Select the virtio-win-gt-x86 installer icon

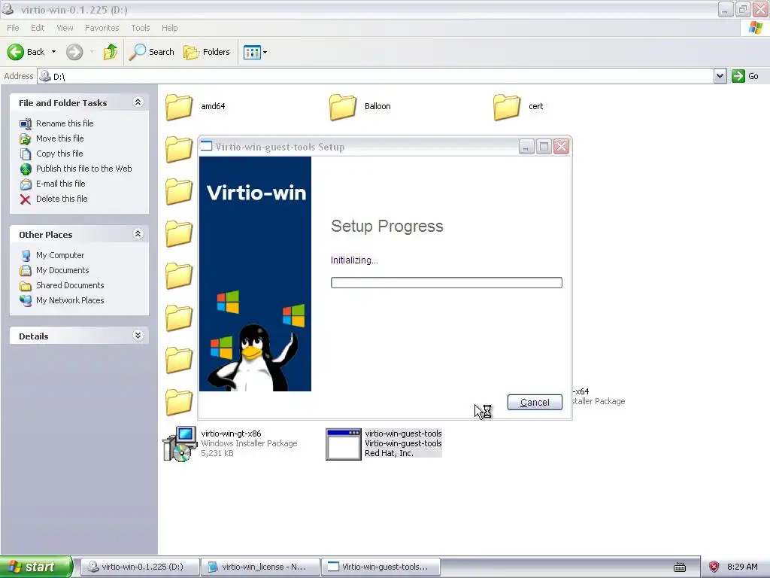[x=180, y=444]
